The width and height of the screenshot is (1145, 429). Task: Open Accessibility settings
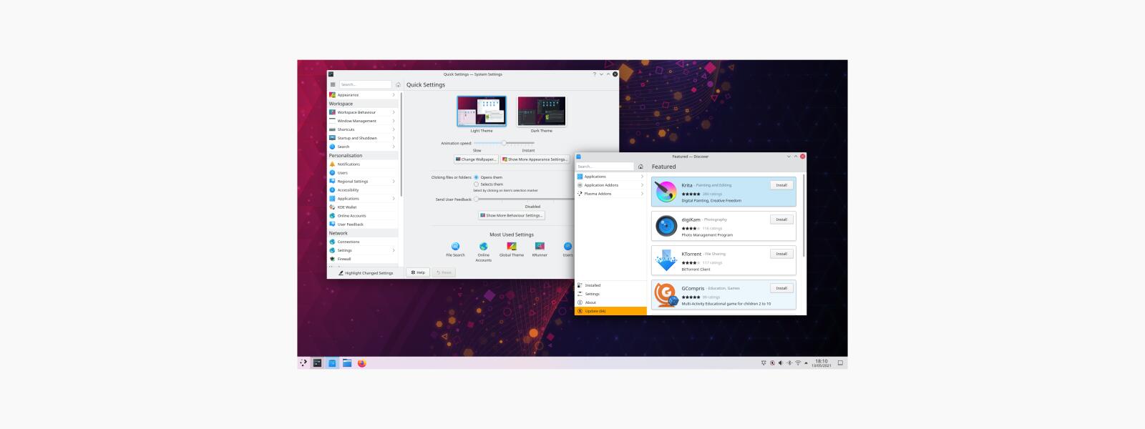tap(363, 189)
